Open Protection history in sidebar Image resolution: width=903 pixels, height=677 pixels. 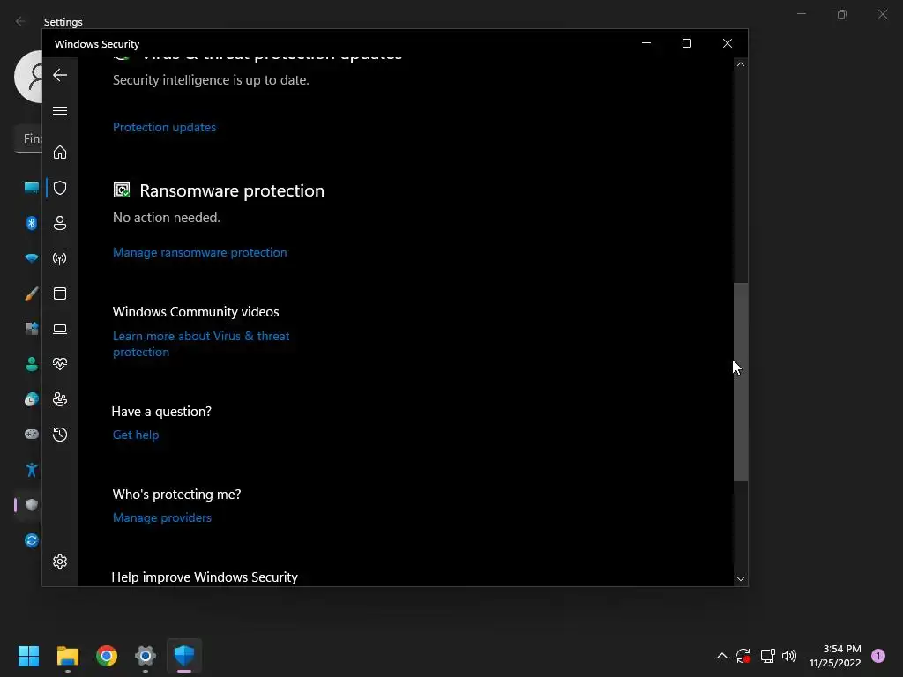[60, 435]
